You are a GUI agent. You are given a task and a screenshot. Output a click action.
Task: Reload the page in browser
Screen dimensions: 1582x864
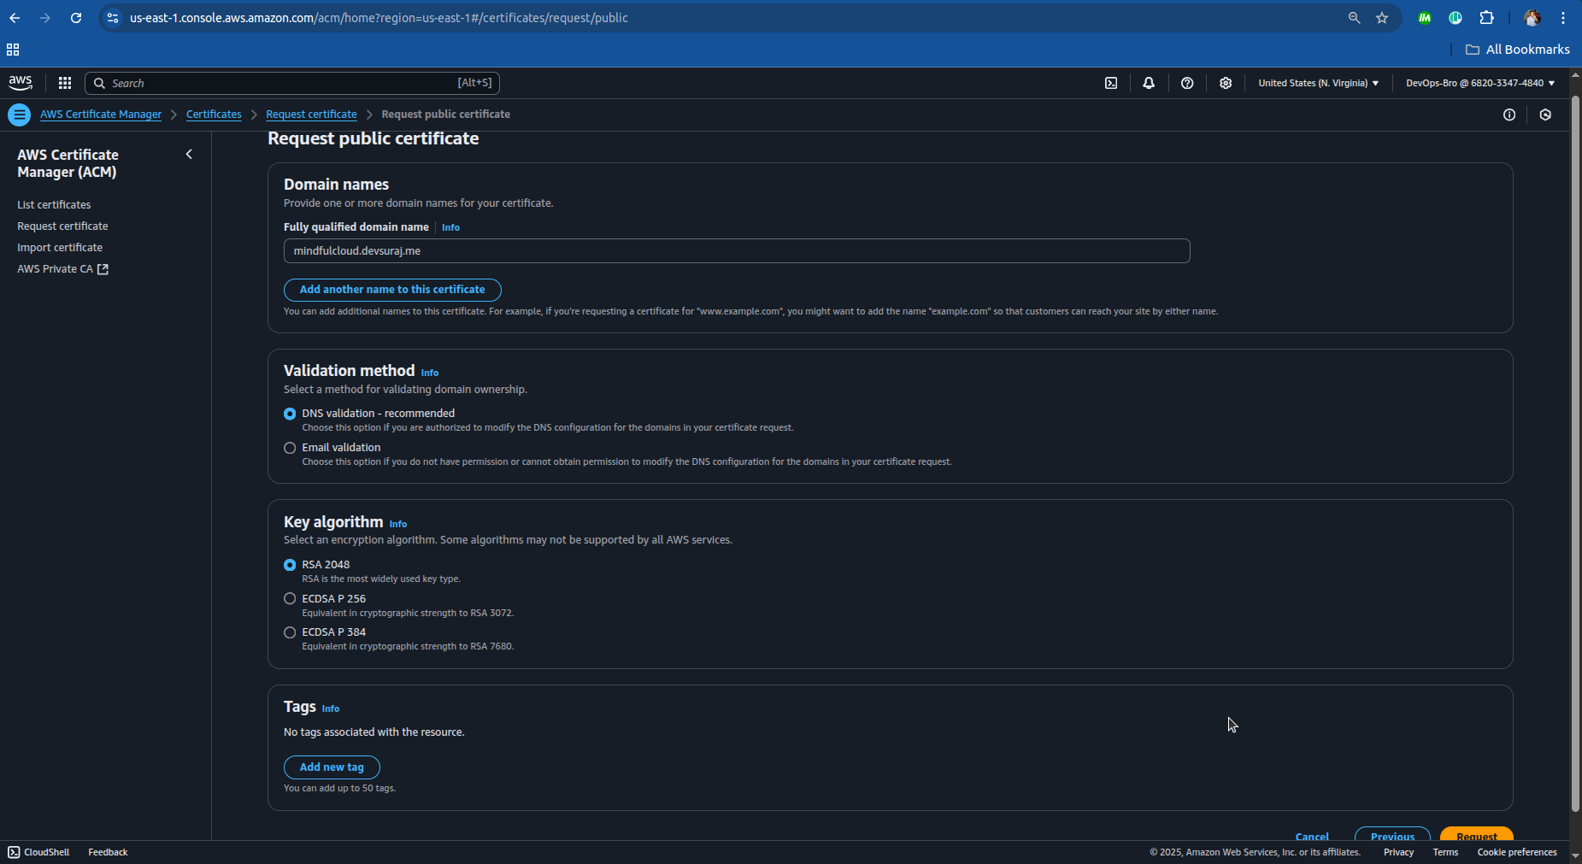click(x=76, y=18)
